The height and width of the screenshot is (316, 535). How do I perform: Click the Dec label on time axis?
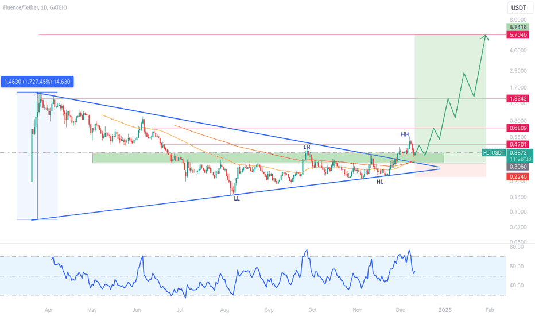click(x=400, y=310)
